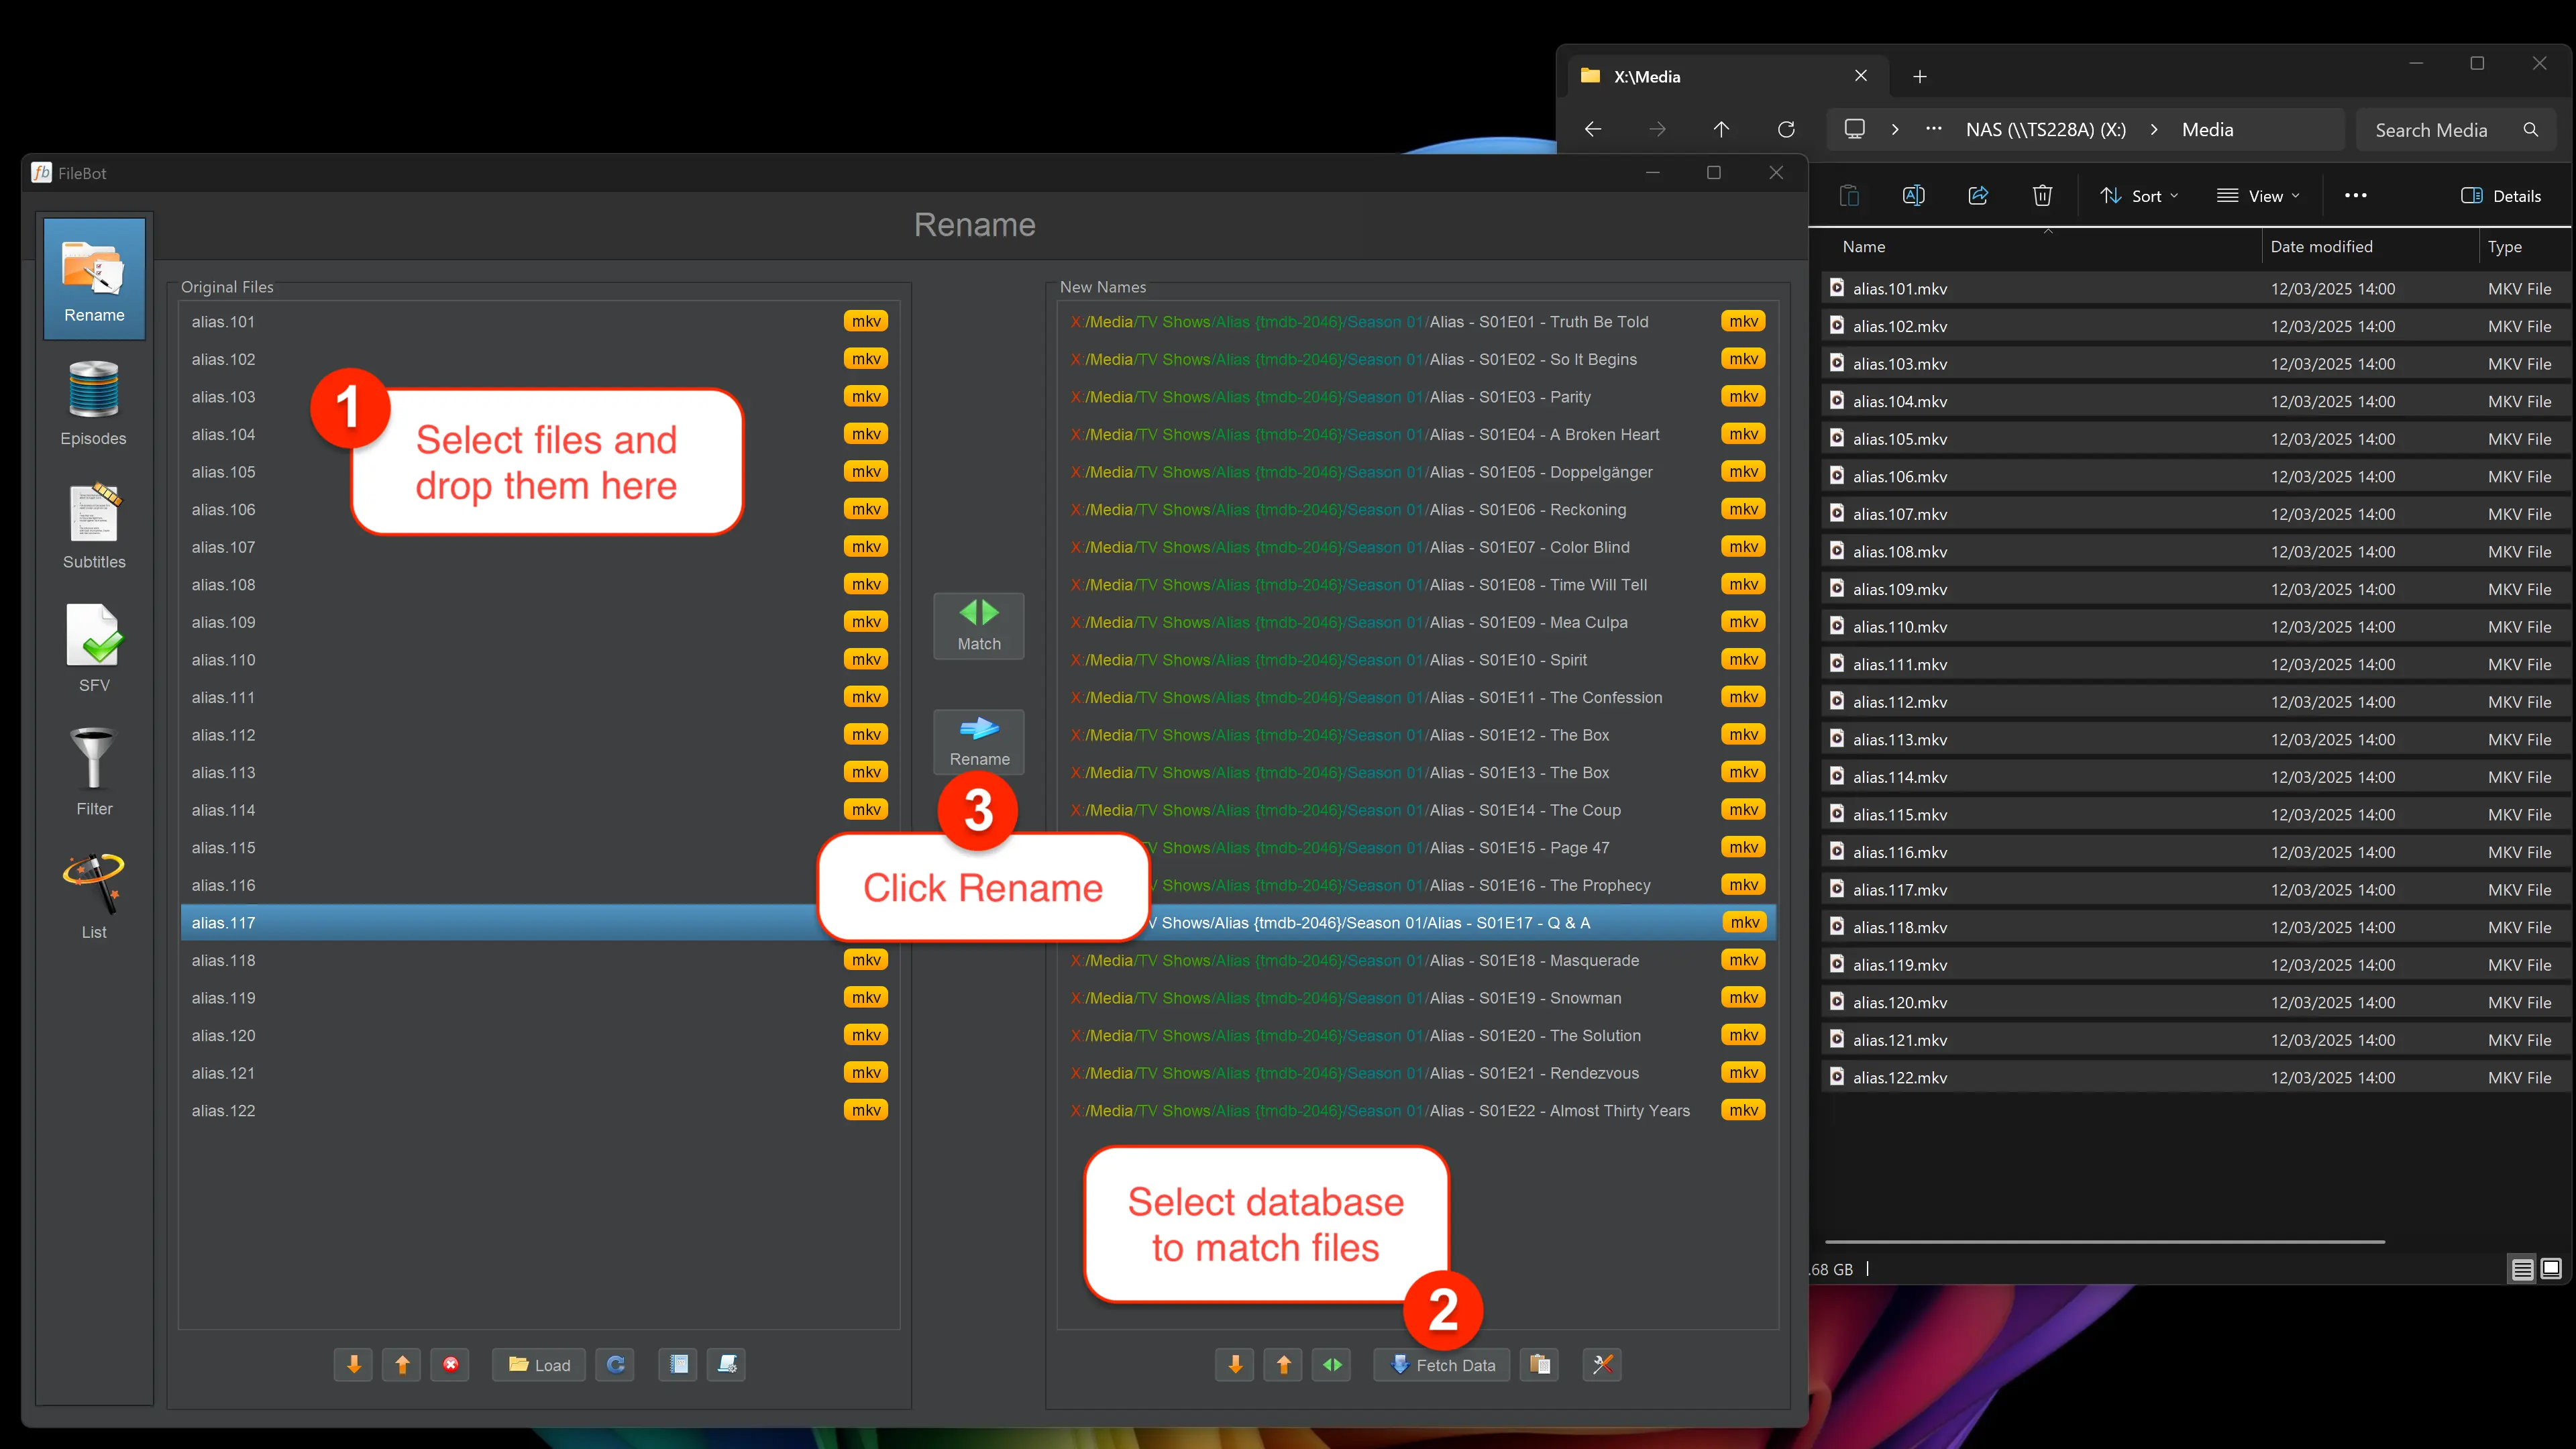
Task: Expand the Sort dropdown in Explorer
Action: tap(2138, 196)
